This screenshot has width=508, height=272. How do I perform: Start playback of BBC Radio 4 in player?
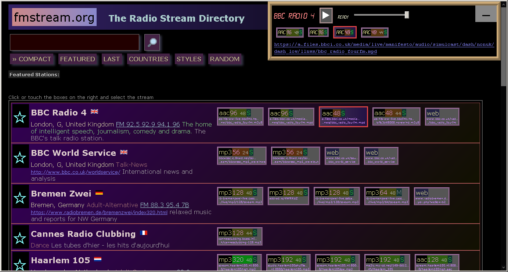click(326, 15)
